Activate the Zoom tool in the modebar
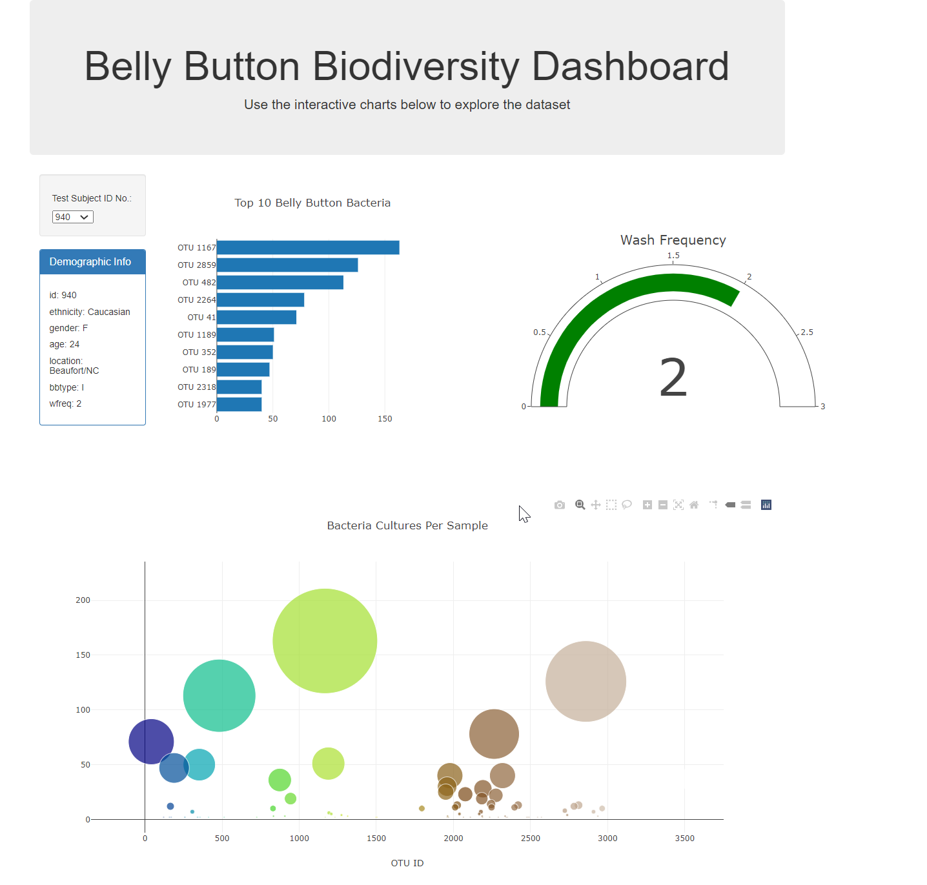The image size is (927, 885). tap(580, 505)
